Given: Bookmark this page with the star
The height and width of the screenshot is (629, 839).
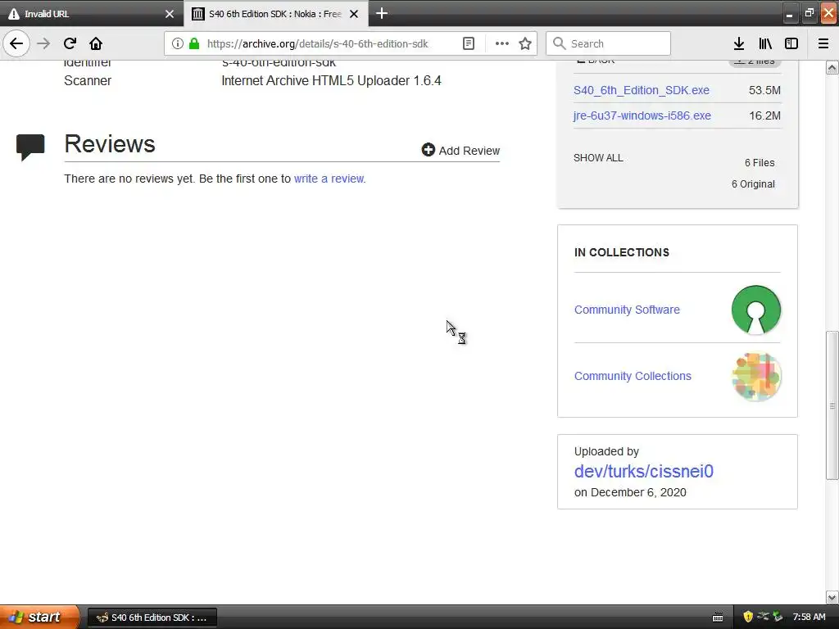Looking at the screenshot, I should 525,43.
